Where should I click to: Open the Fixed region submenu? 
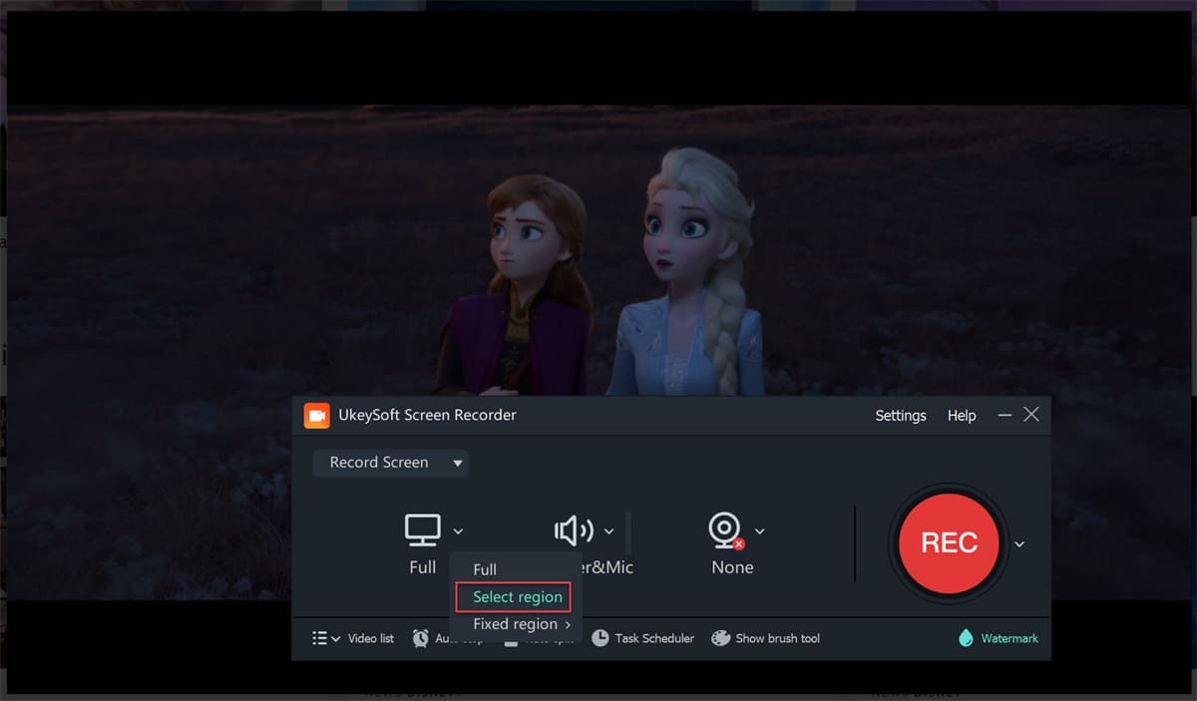(x=522, y=624)
